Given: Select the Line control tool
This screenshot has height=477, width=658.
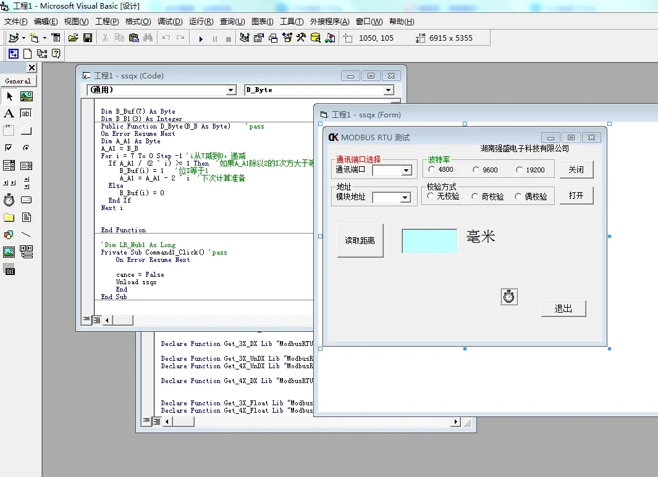Looking at the screenshot, I should point(27,235).
